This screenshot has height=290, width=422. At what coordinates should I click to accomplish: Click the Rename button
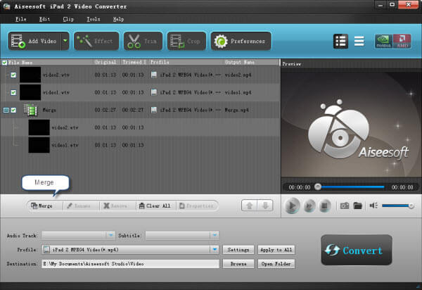[79, 206]
